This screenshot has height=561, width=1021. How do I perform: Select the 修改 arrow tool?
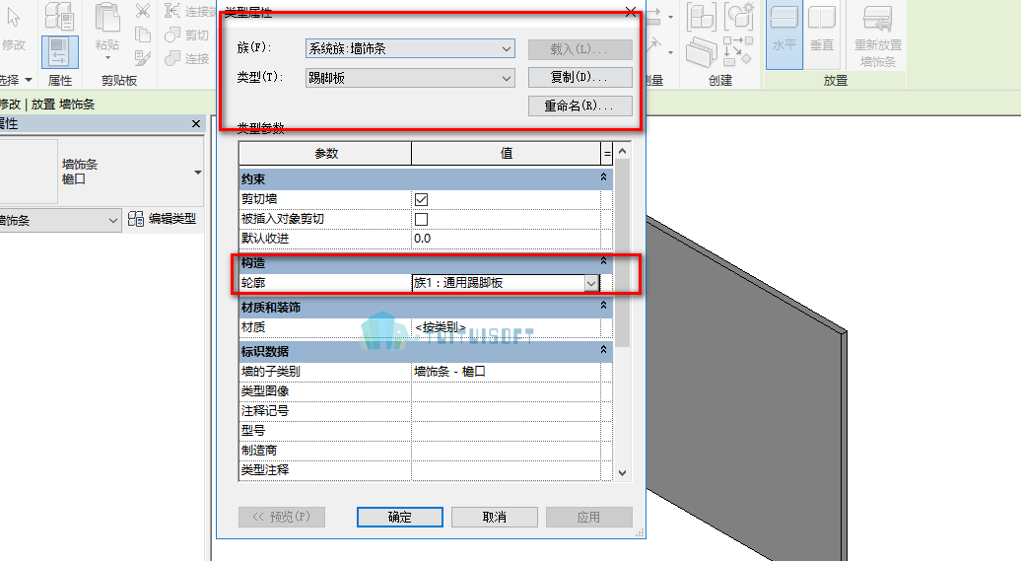click(x=14, y=18)
